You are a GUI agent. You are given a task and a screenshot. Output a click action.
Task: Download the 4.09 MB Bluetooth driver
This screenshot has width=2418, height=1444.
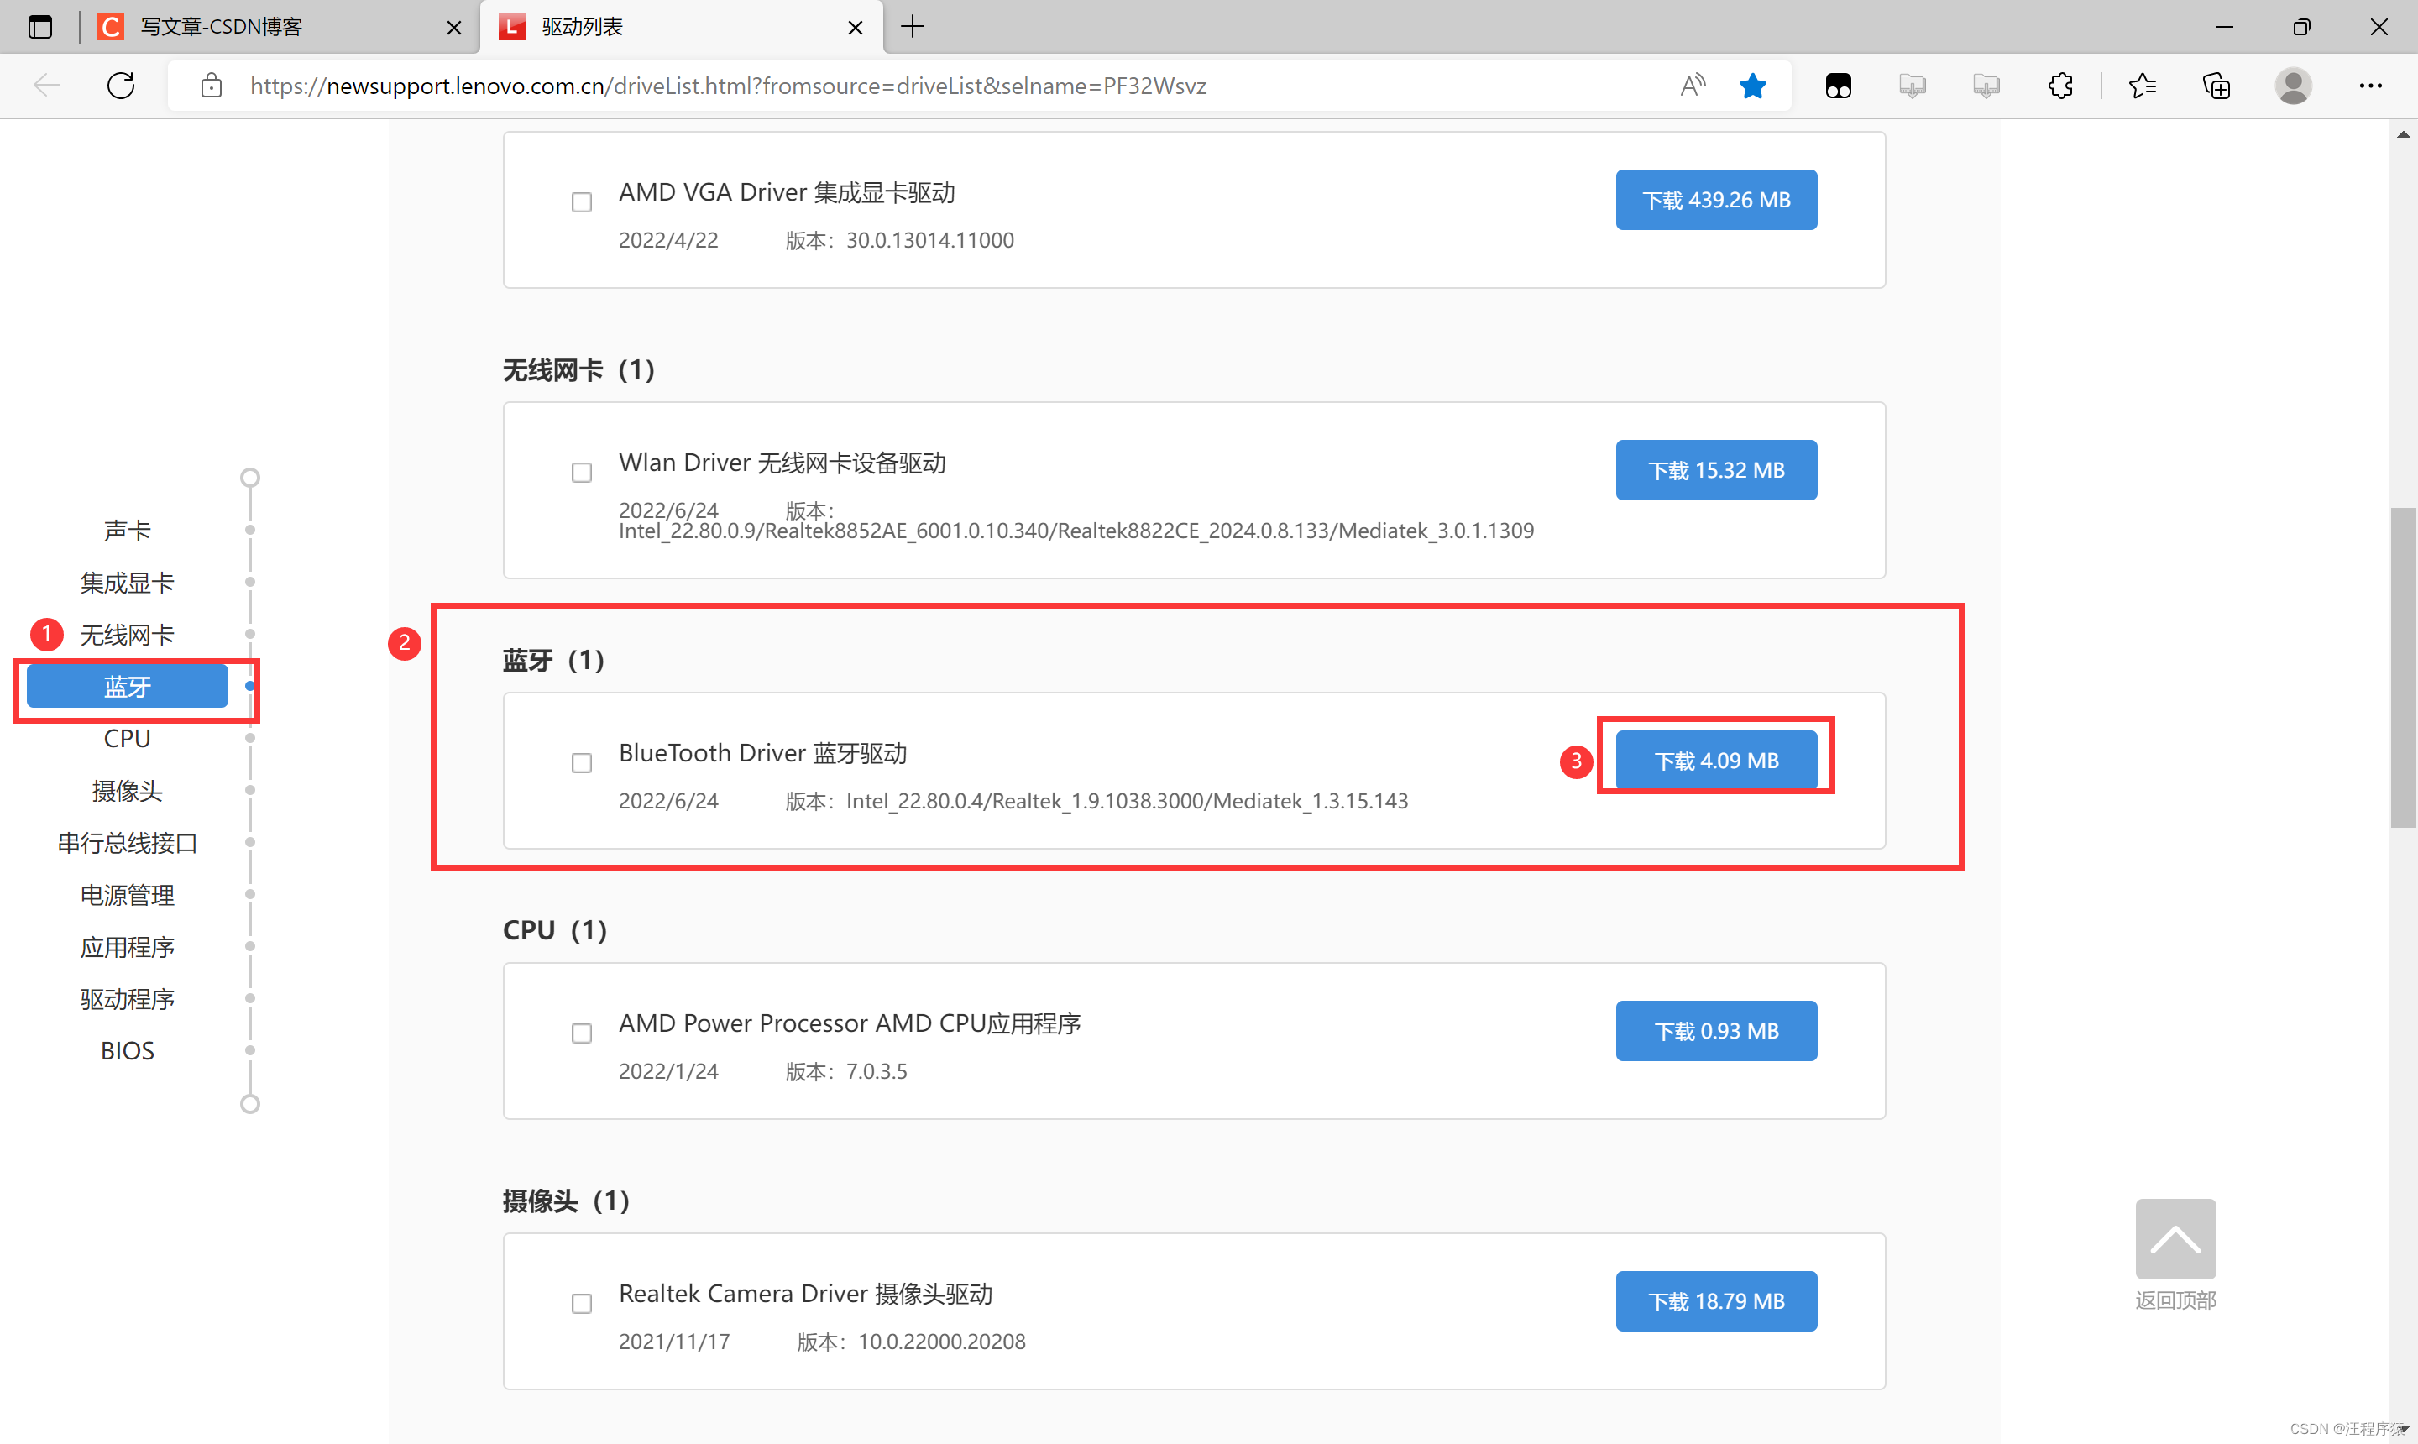[x=1715, y=760]
